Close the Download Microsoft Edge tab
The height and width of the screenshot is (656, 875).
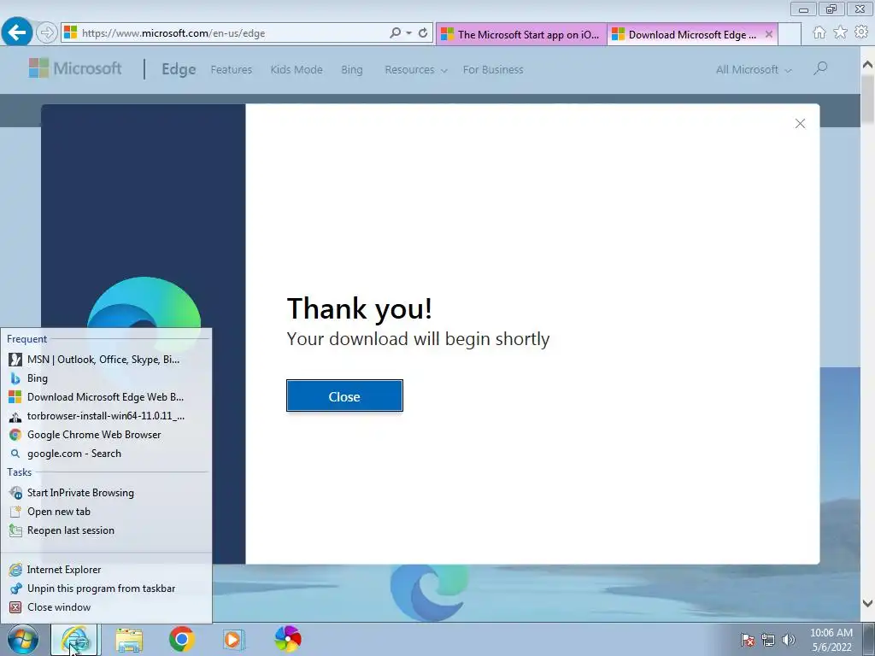coord(768,34)
